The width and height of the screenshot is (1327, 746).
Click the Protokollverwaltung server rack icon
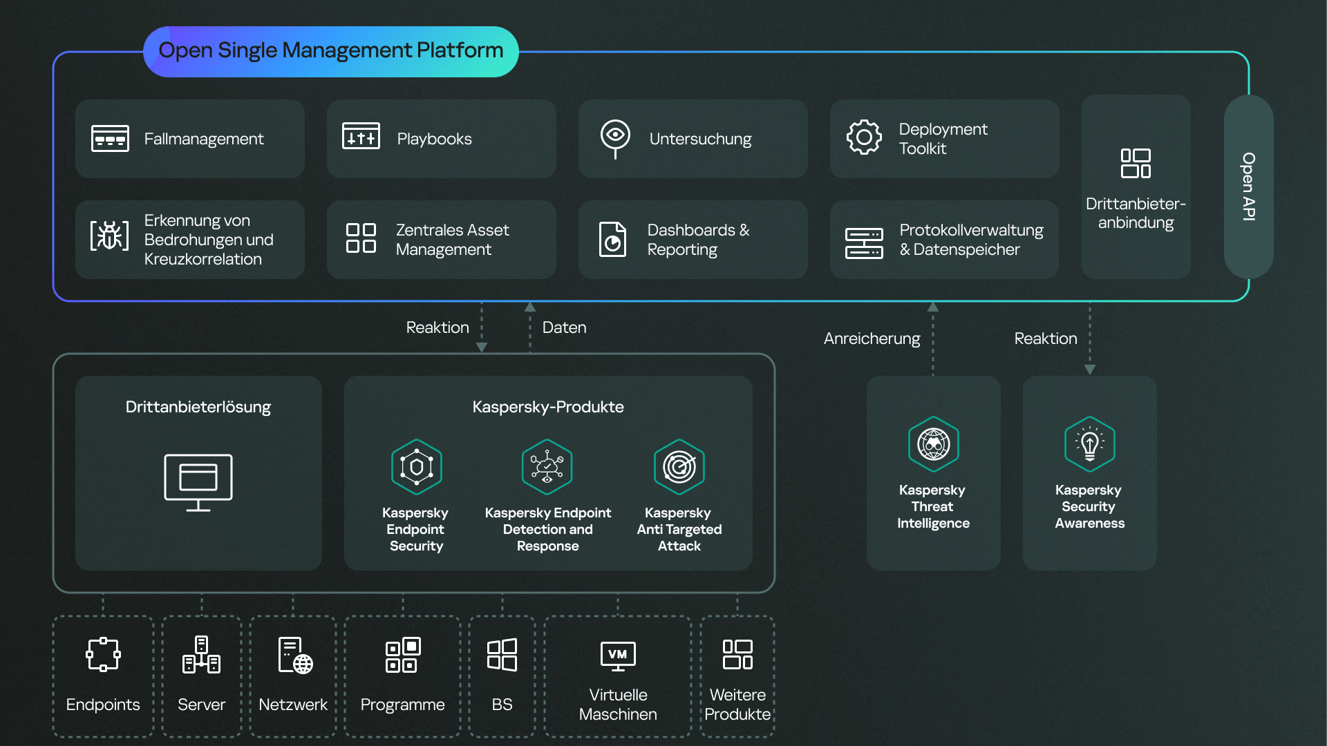(x=864, y=243)
